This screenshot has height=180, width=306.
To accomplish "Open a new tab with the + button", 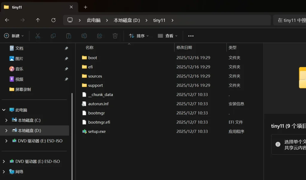I will (85, 7).
